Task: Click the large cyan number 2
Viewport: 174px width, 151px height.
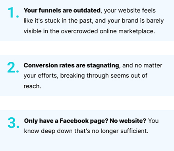Action: click(x=13, y=67)
